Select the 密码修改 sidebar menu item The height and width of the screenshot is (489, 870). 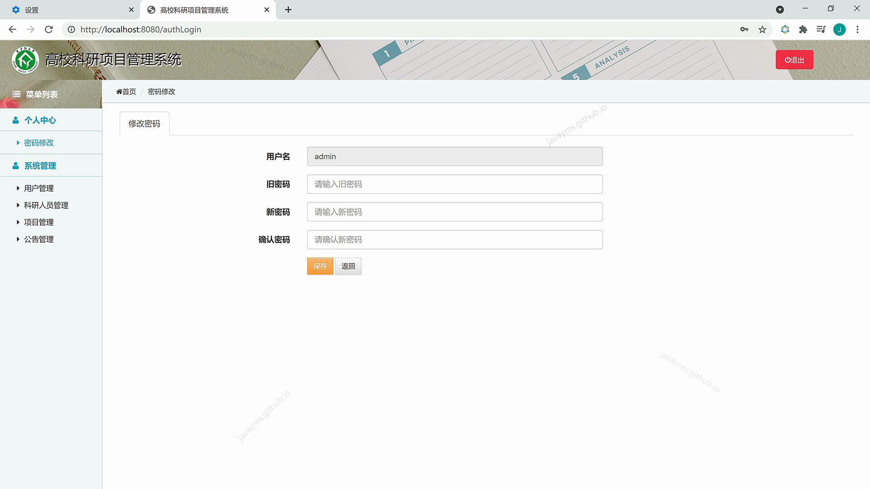click(x=39, y=142)
